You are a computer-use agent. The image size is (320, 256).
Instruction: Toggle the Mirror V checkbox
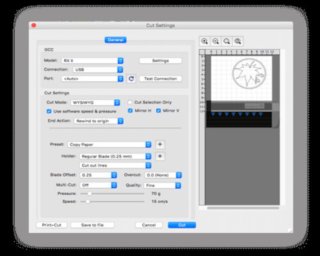158,110
